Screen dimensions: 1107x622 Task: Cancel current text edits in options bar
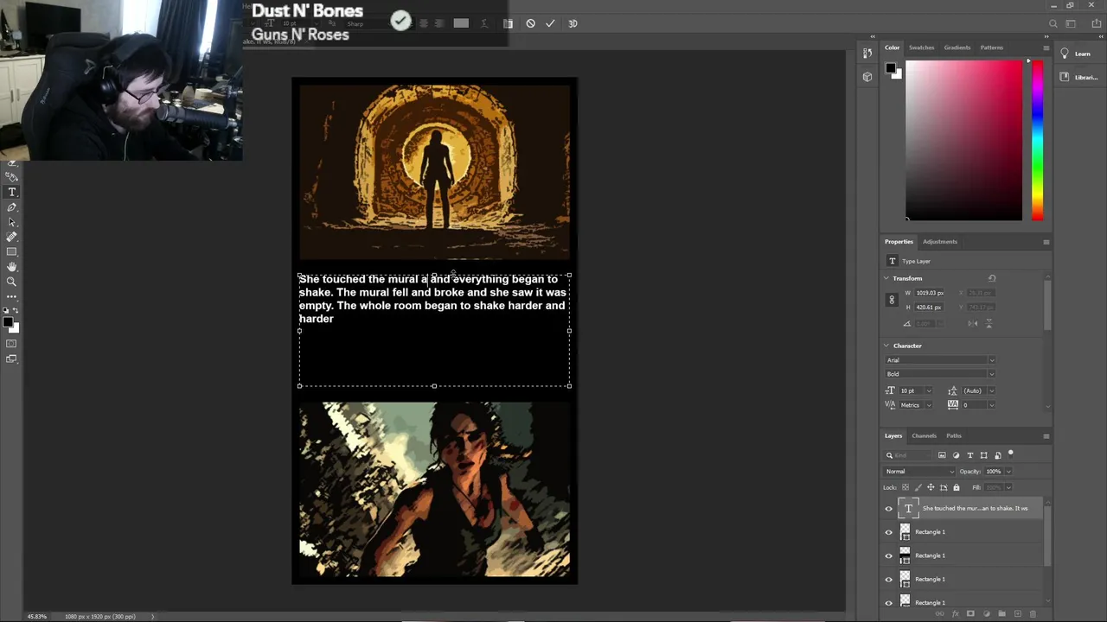click(530, 23)
